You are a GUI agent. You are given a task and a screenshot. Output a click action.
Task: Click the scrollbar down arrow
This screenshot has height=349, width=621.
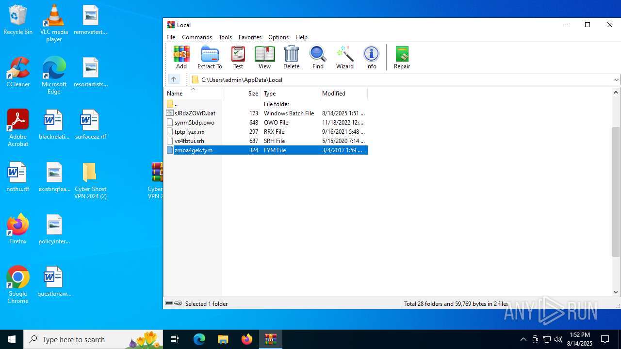[616, 292]
